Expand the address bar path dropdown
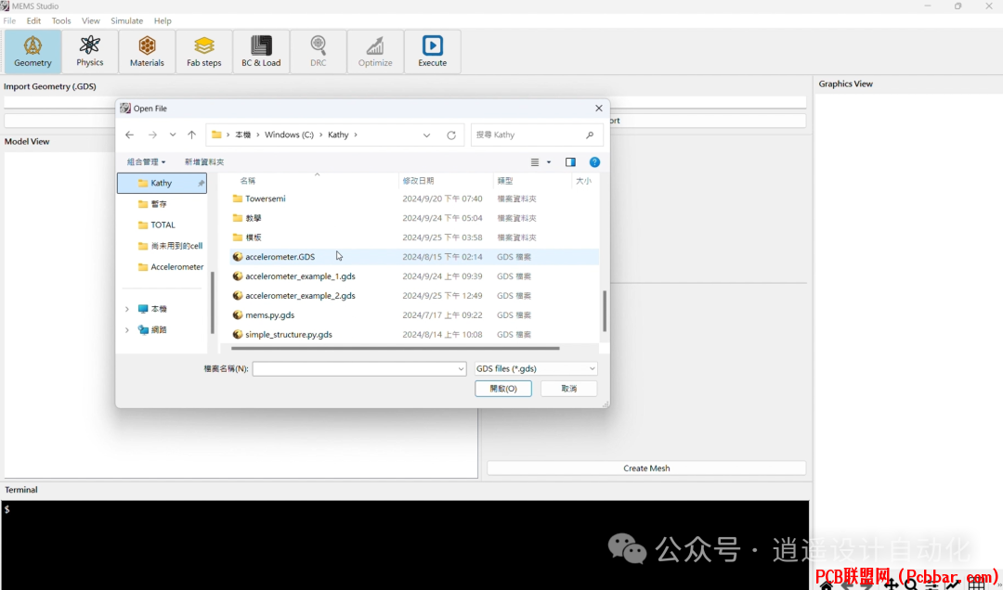1003x590 pixels. click(x=426, y=135)
